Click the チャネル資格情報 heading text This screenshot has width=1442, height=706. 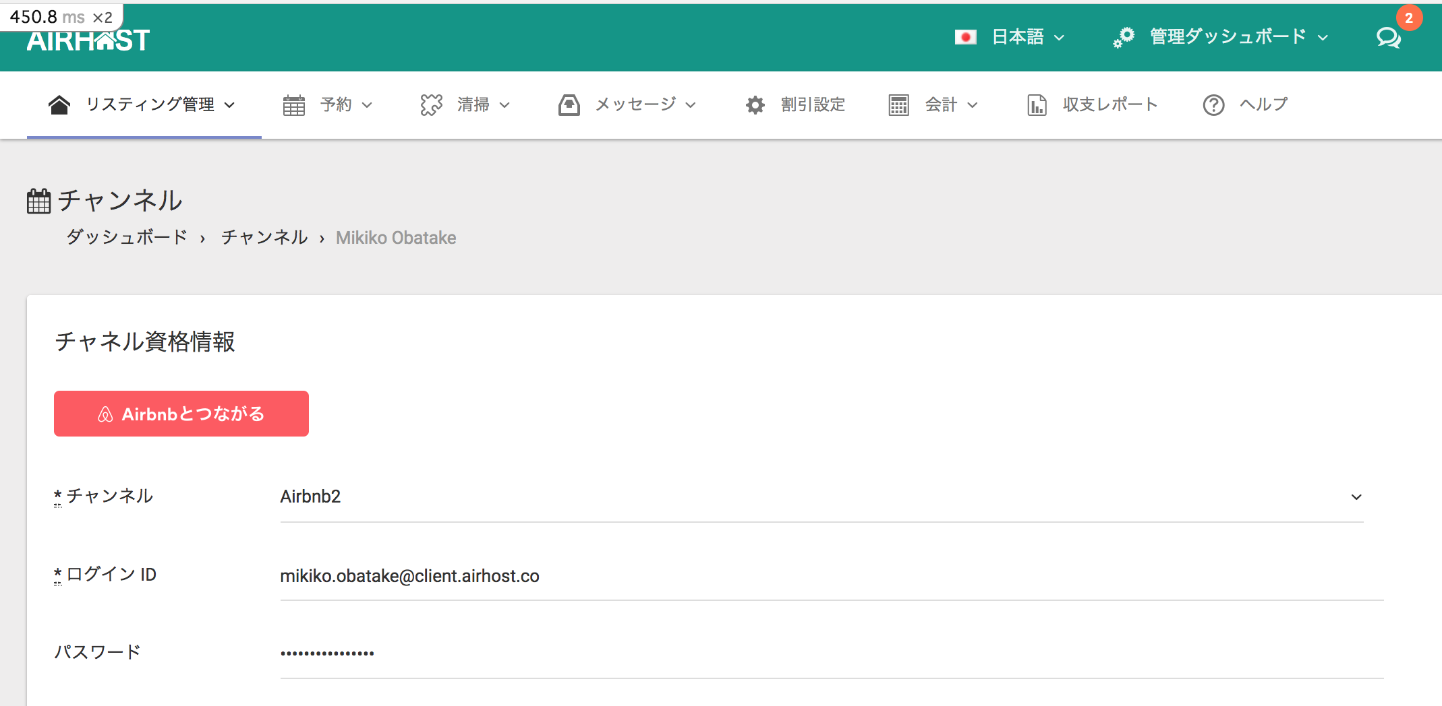tap(145, 342)
